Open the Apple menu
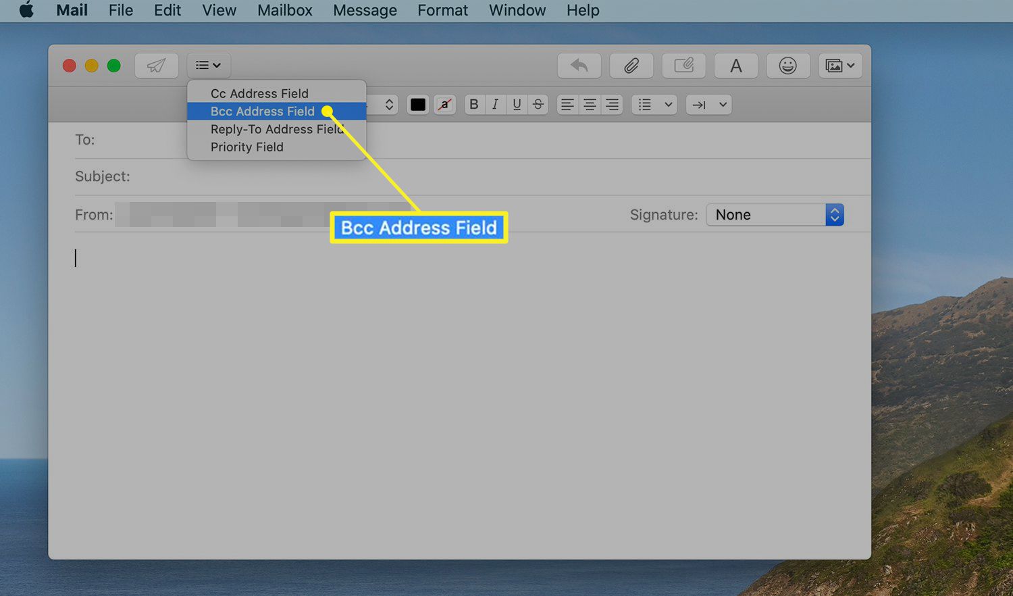The height and width of the screenshot is (596, 1013). [x=26, y=10]
